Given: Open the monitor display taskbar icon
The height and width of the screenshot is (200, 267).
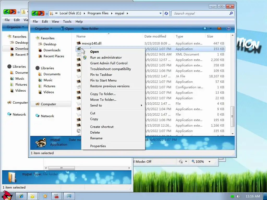Looking at the screenshot, I should click(x=69, y=196).
